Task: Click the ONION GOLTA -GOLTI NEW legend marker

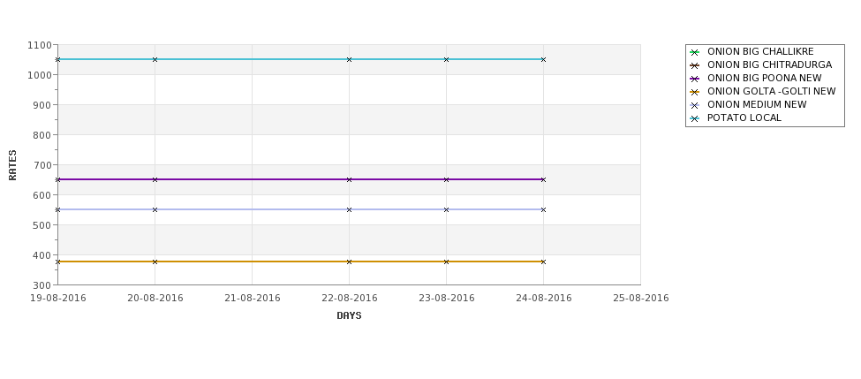Action: 694,92
